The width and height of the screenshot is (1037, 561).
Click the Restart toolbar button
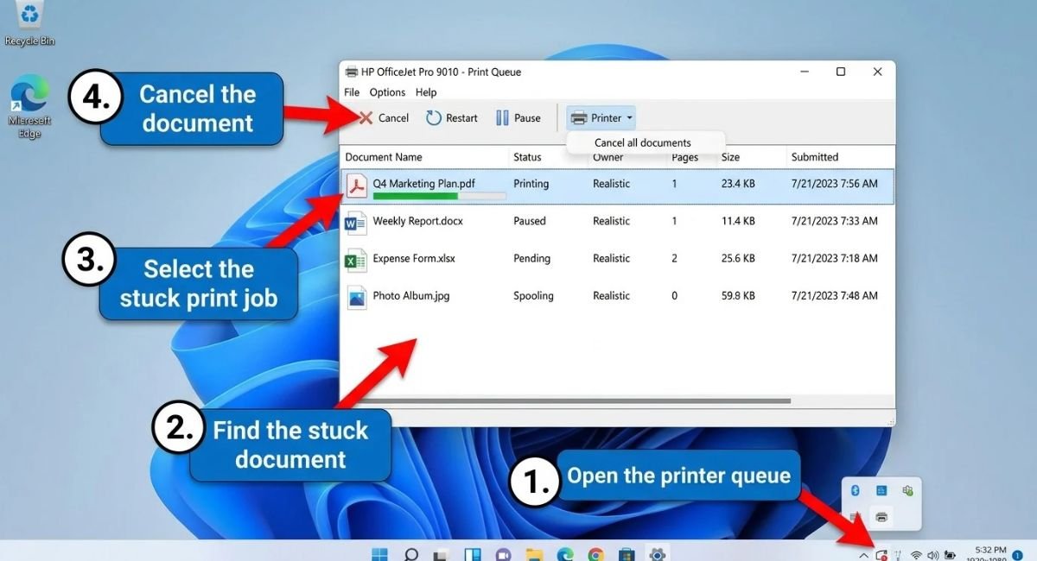(x=452, y=118)
